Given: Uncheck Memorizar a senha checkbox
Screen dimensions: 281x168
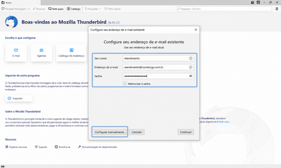Looking at the screenshot, I should click(x=125, y=84).
